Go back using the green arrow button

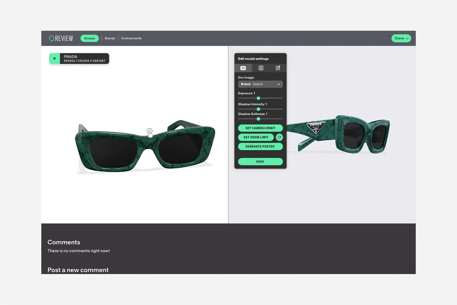click(x=55, y=58)
